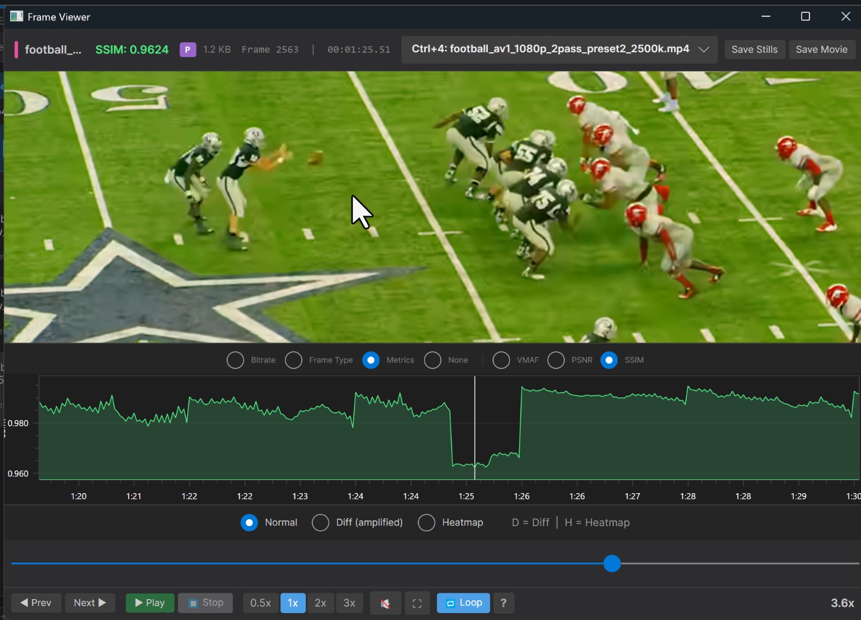
Task: Select the Bitrate graph radio button
Action: [x=235, y=360]
